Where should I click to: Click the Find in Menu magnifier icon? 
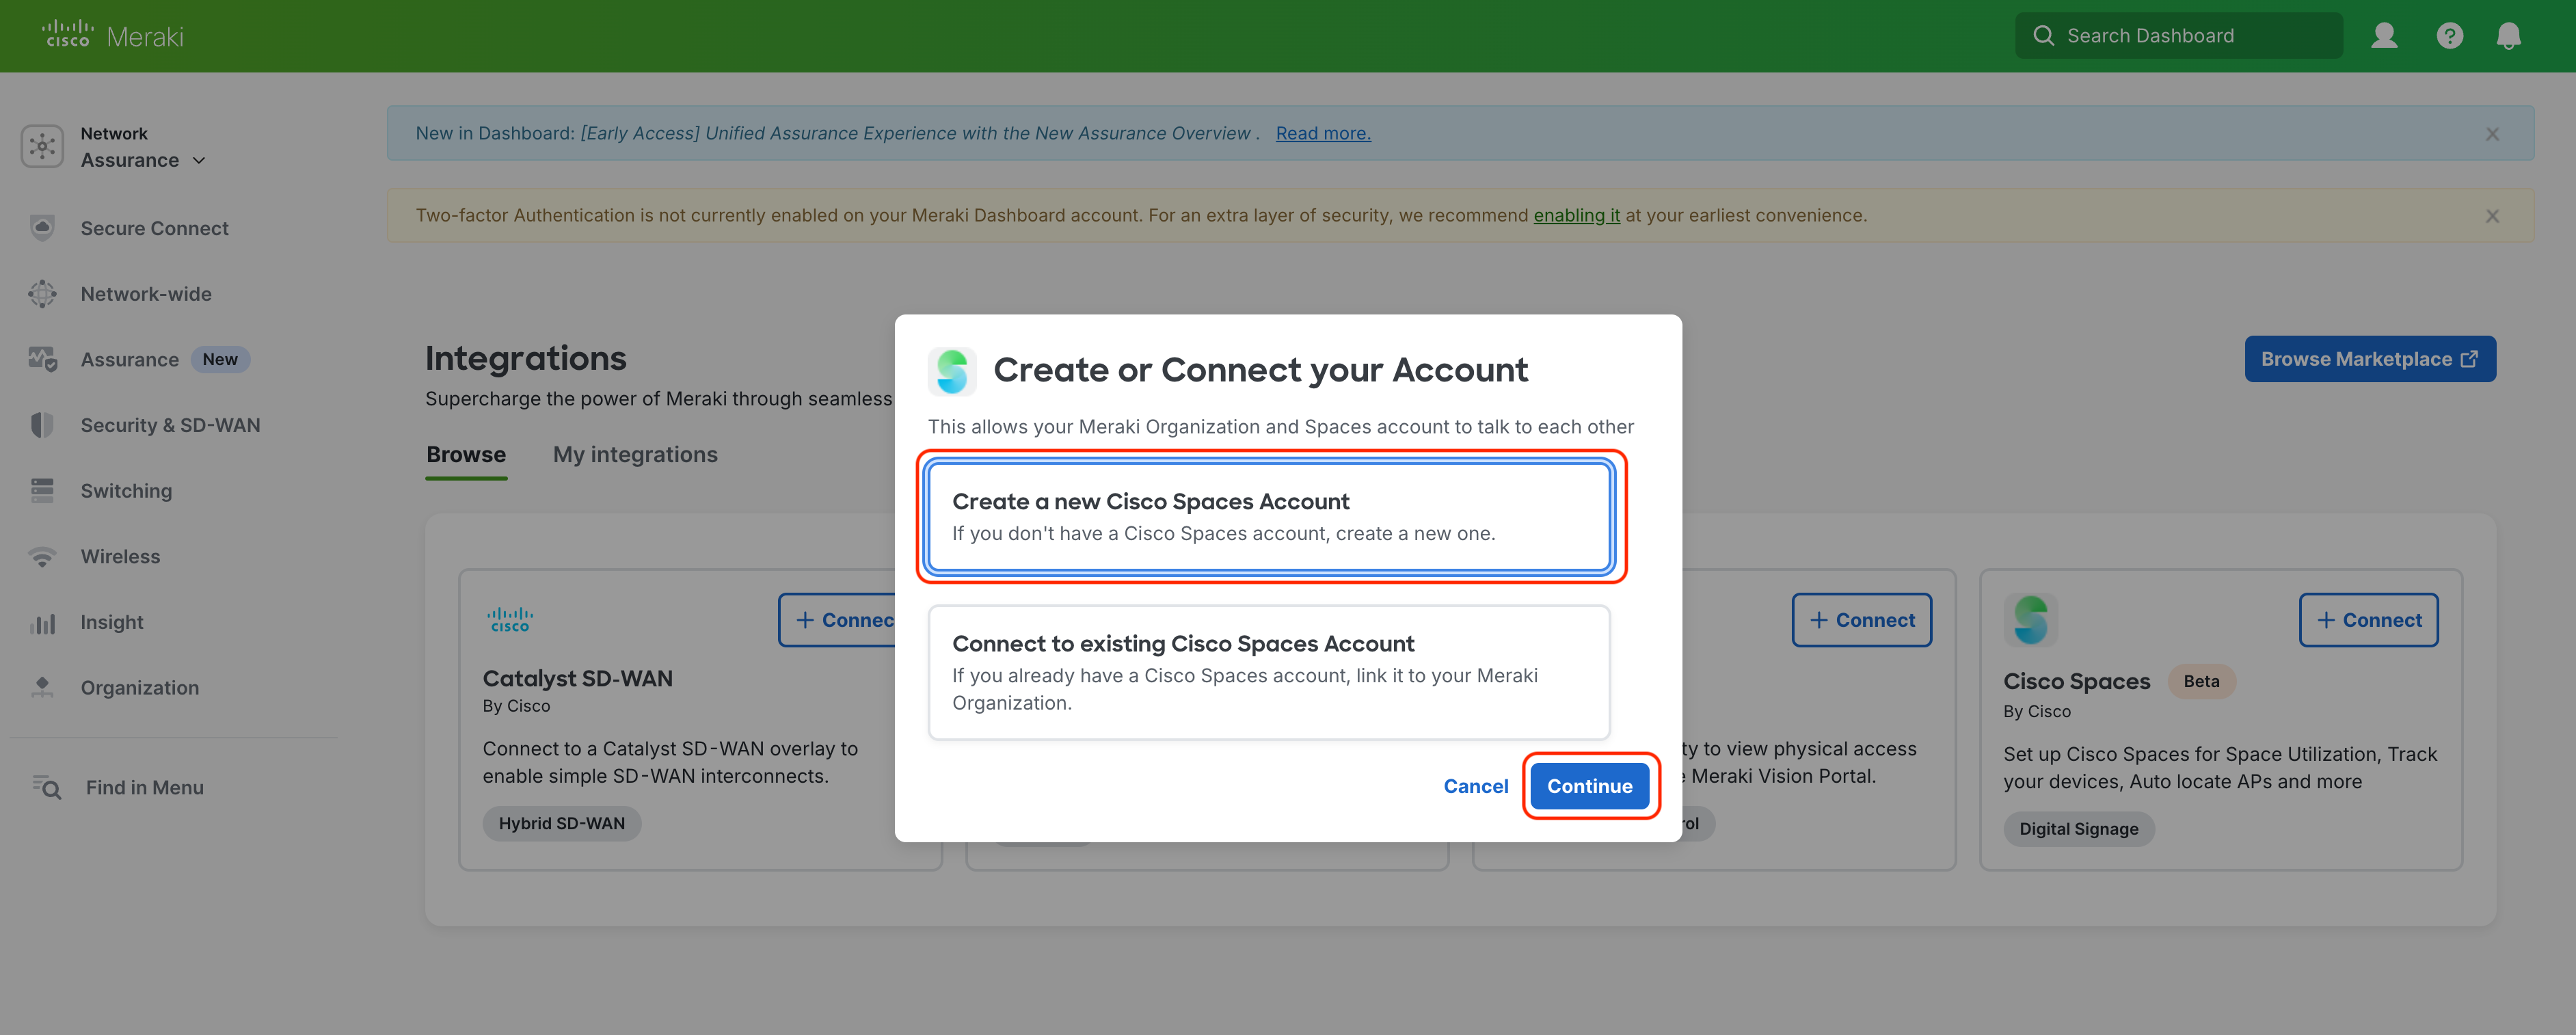(x=47, y=788)
